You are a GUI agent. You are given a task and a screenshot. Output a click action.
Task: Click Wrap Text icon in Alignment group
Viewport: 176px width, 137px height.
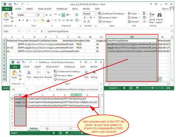point(77,15)
